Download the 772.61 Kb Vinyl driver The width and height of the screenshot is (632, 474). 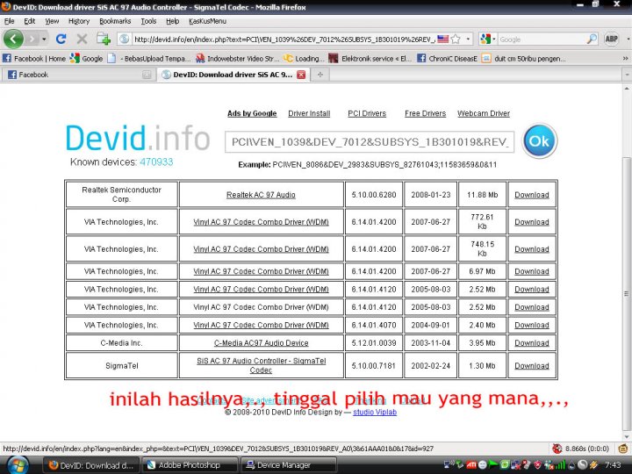pos(532,222)
